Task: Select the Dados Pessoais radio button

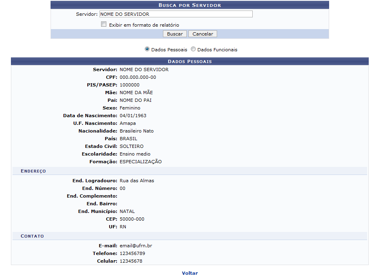Action: click(147, 49)
